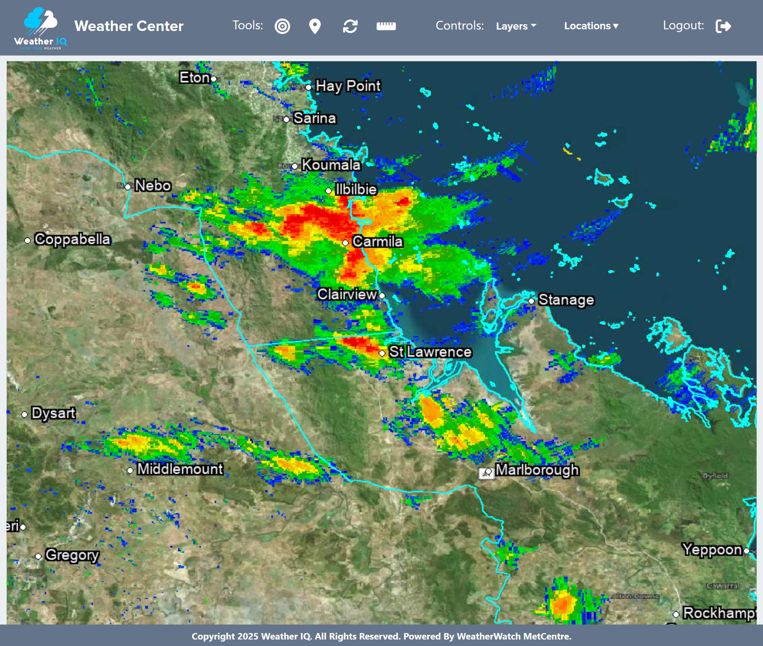The image size is (763, 646).
Task: Click the Gregory town label
Action: click(x=72, y=555)
